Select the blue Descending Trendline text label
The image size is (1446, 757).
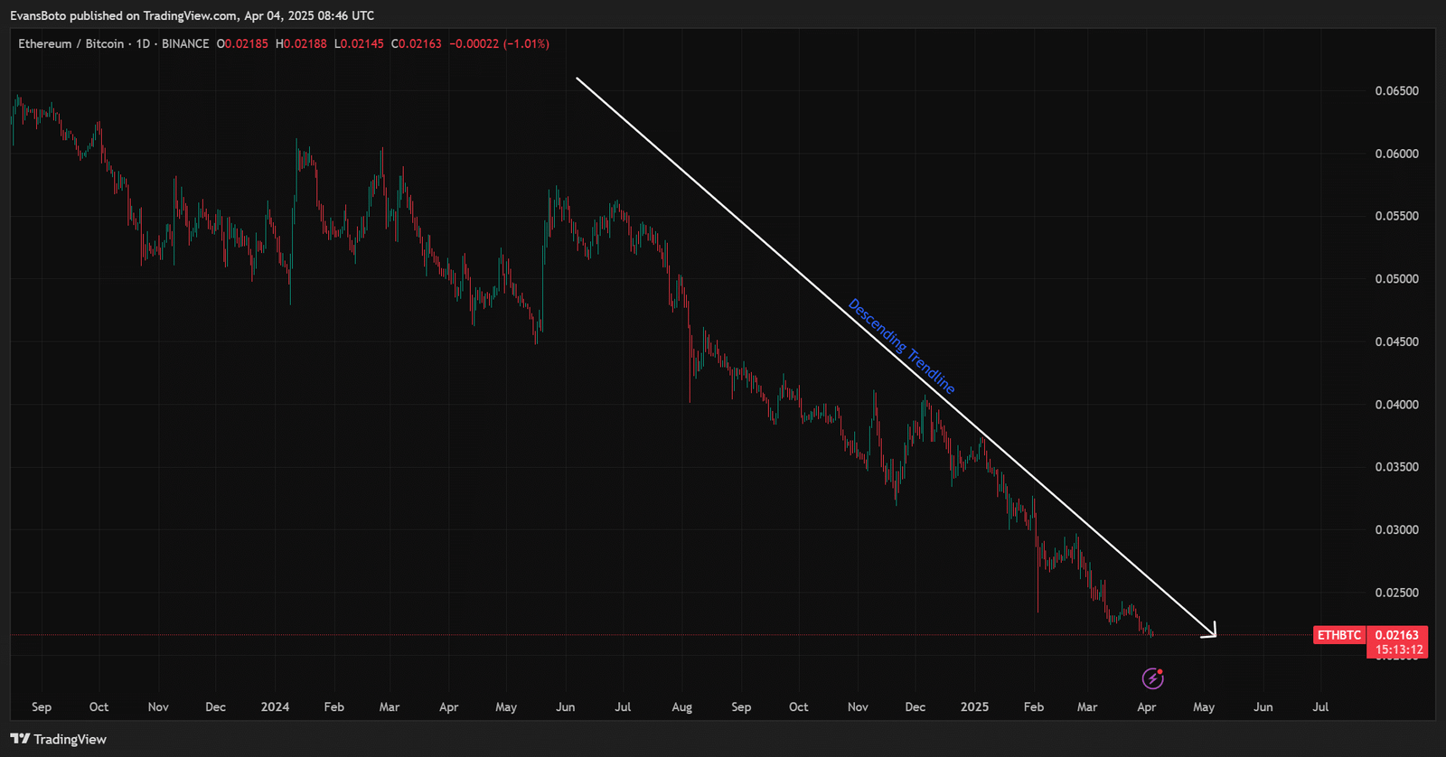coord(901,346)
